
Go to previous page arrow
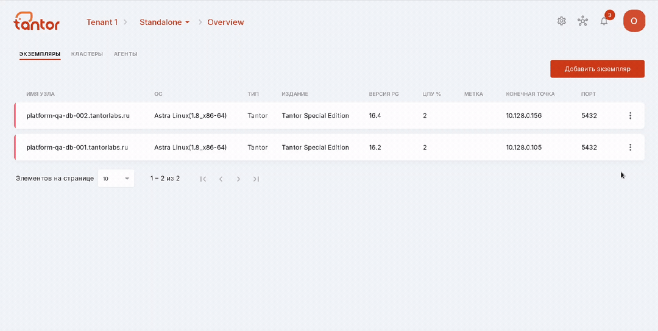coord(221,179)
